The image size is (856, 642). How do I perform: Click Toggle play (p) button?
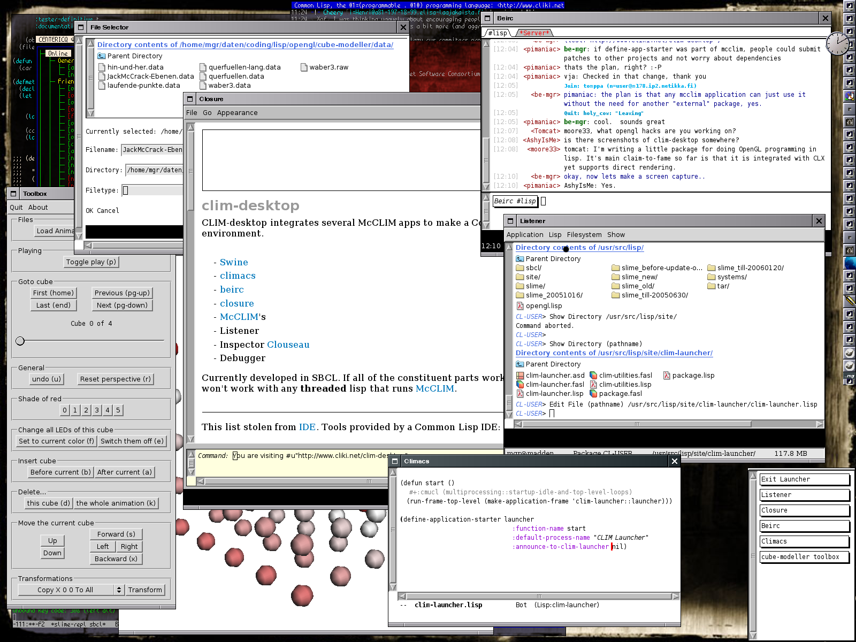[91, 262]
